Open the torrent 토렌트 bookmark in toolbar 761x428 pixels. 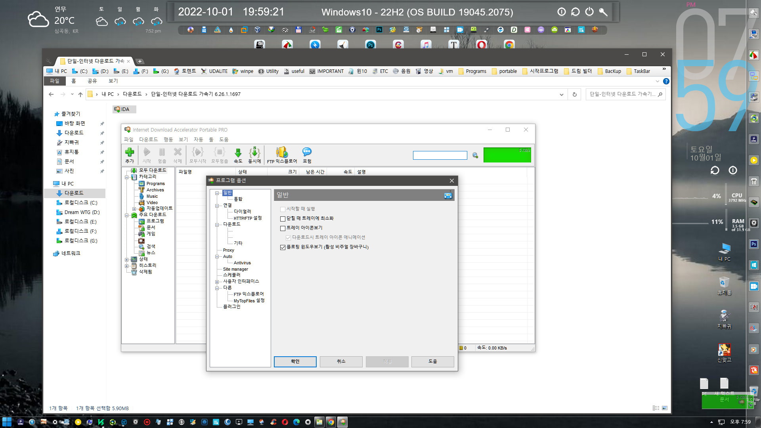(x=185, y=71)
